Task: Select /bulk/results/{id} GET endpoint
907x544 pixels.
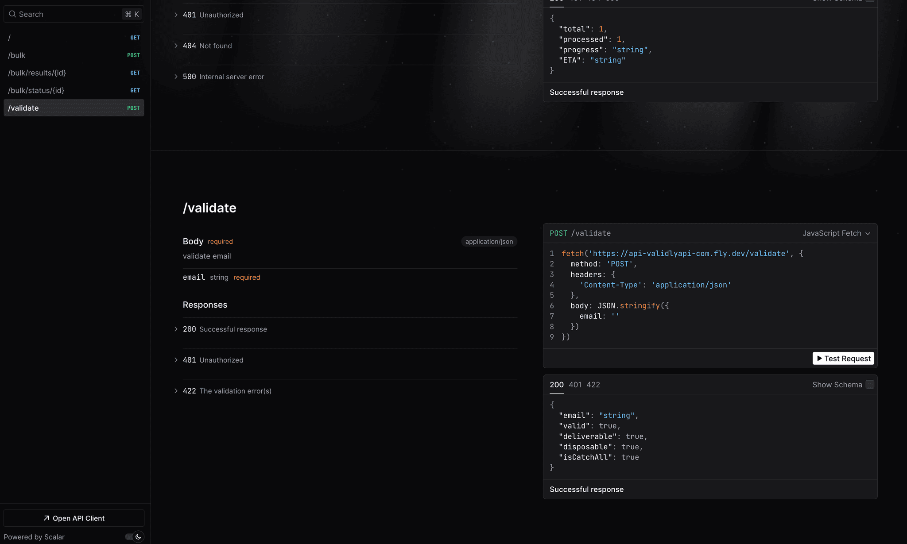Action: point(74,73)
